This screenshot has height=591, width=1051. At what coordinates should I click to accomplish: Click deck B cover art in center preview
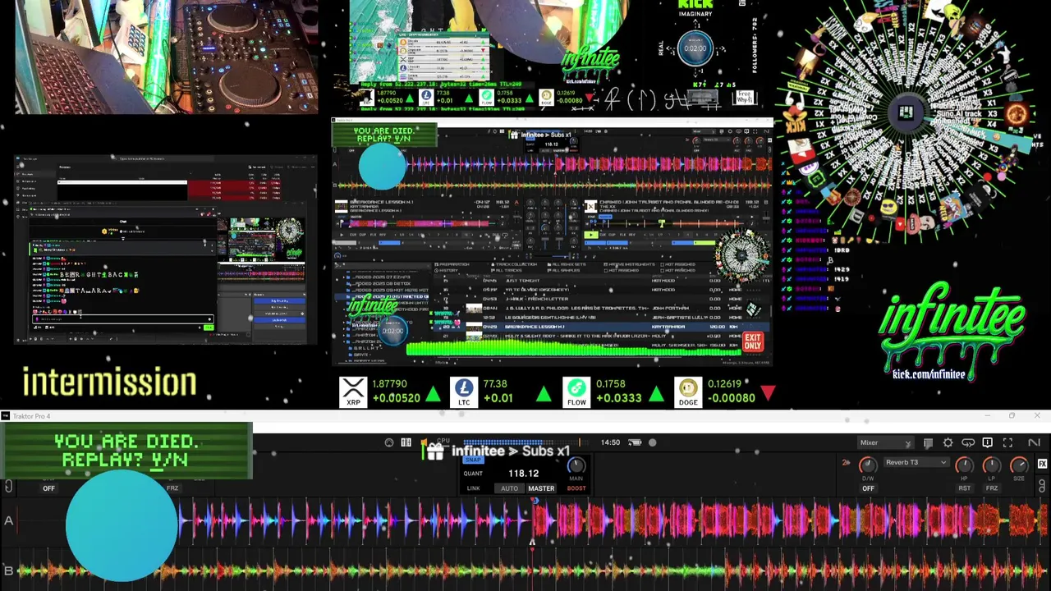click(591, 206)
